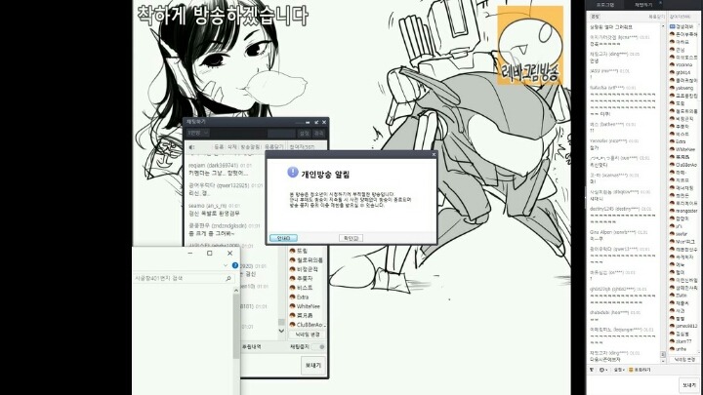Minimize the 채팅하기 window

[308, 122]
